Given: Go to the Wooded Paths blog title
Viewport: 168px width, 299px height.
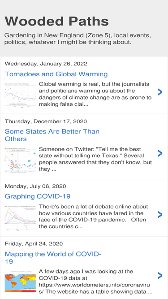Looking at the screenshot, I should pyautogui.click(x=56, y=21).
